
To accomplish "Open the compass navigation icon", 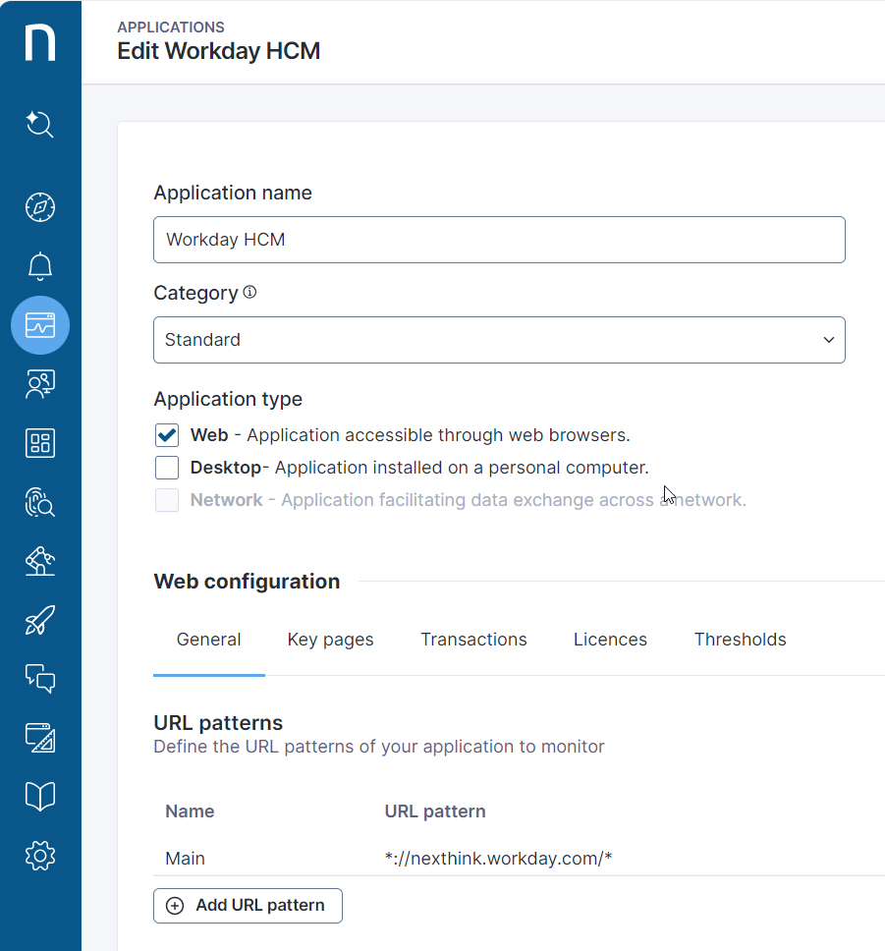I will point(40,207).
